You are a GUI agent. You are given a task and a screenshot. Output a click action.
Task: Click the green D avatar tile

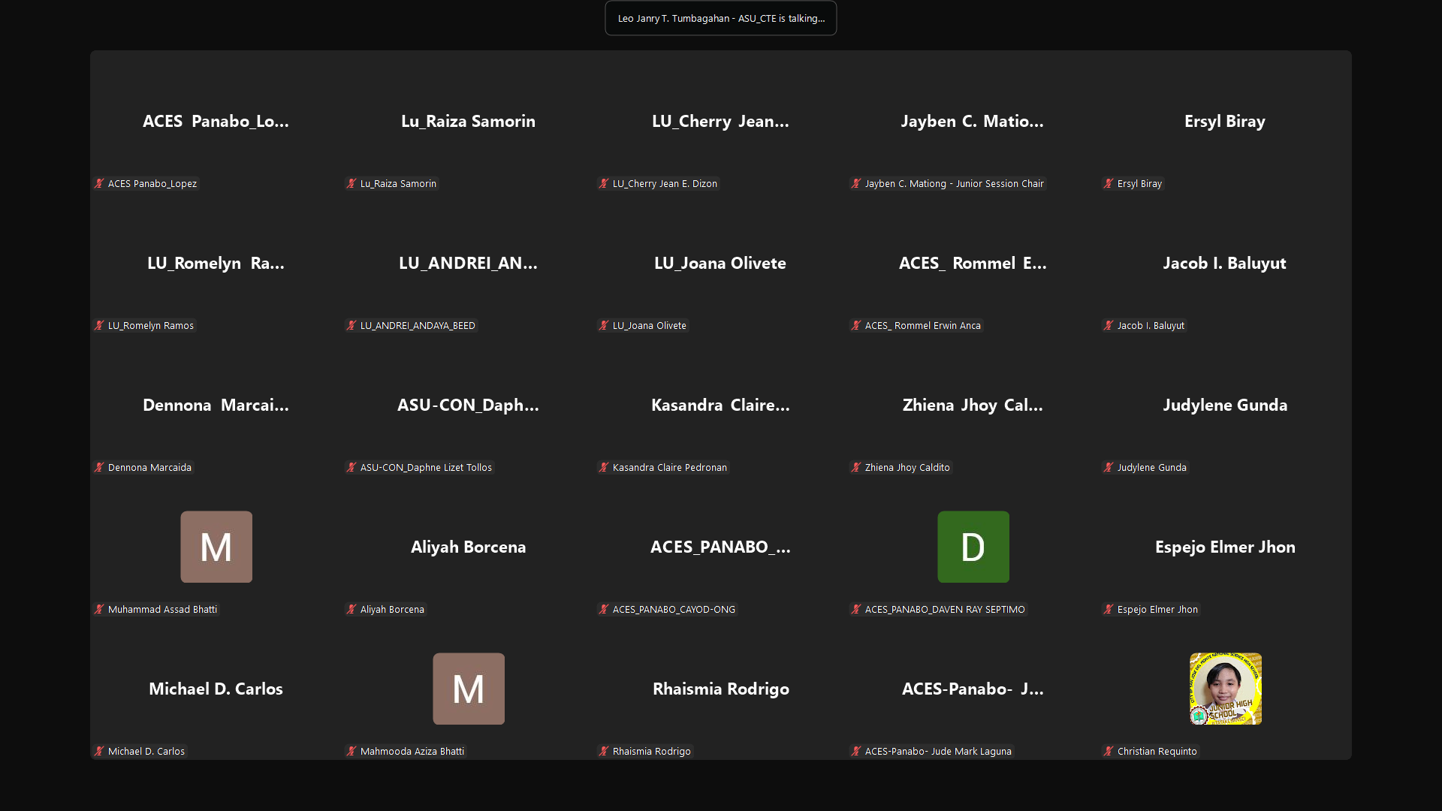pyautogui.click(x=973, y=547)
